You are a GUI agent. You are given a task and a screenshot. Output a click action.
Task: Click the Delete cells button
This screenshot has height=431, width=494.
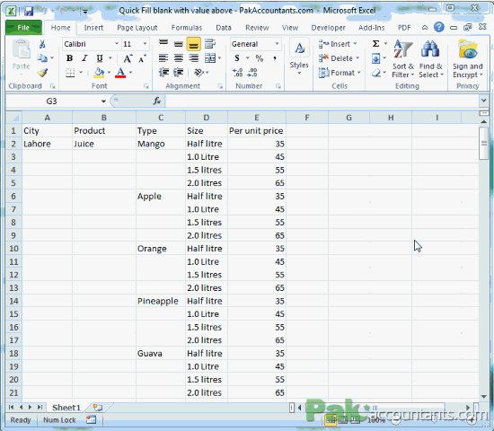pos(339,58)
